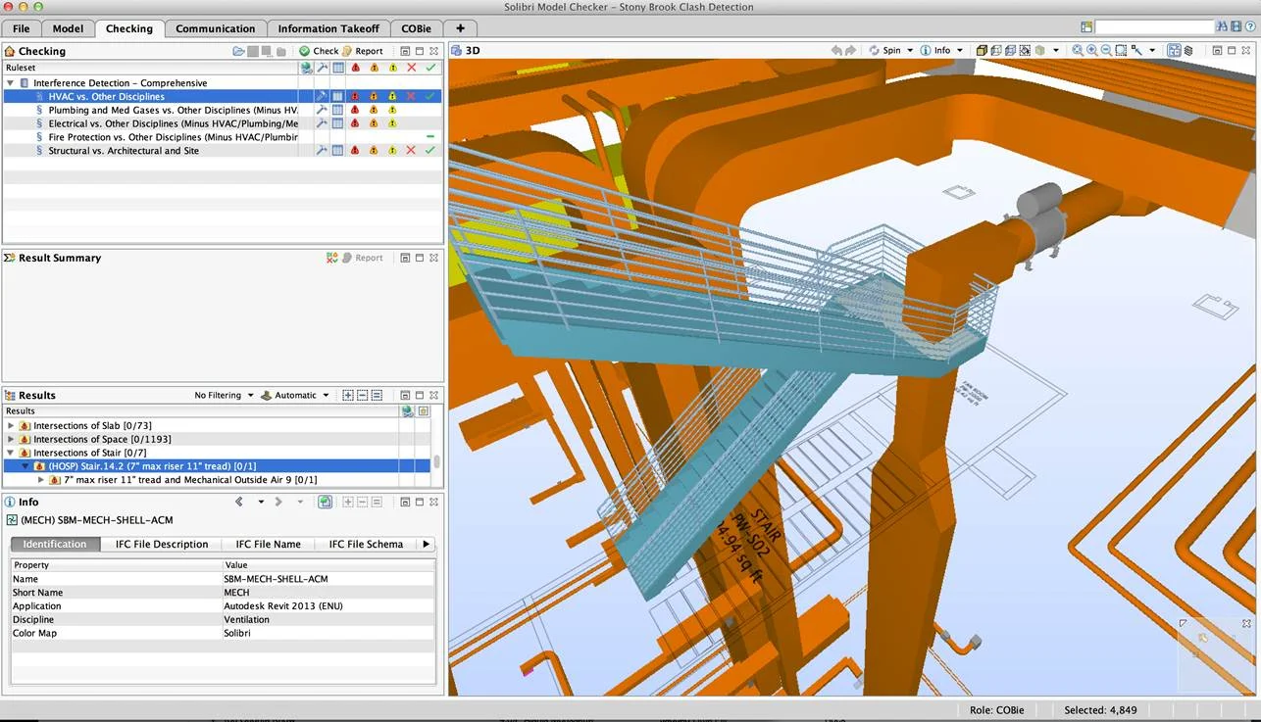Image resolution: width=1261 pixels, height=722 pixels.
Task: Click the search field at top right
Action: pos(1153,27)
